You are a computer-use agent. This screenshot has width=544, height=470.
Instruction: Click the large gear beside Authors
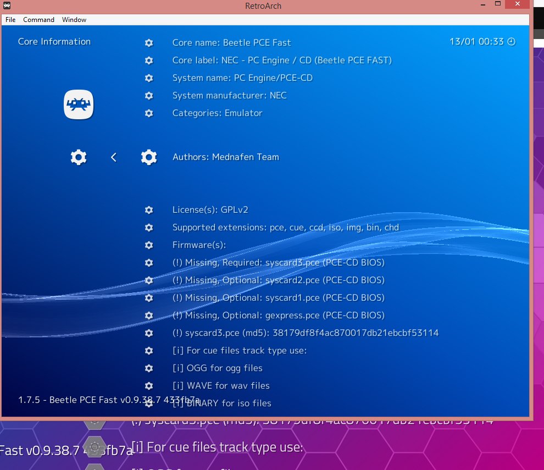click(x=149, y=157)
